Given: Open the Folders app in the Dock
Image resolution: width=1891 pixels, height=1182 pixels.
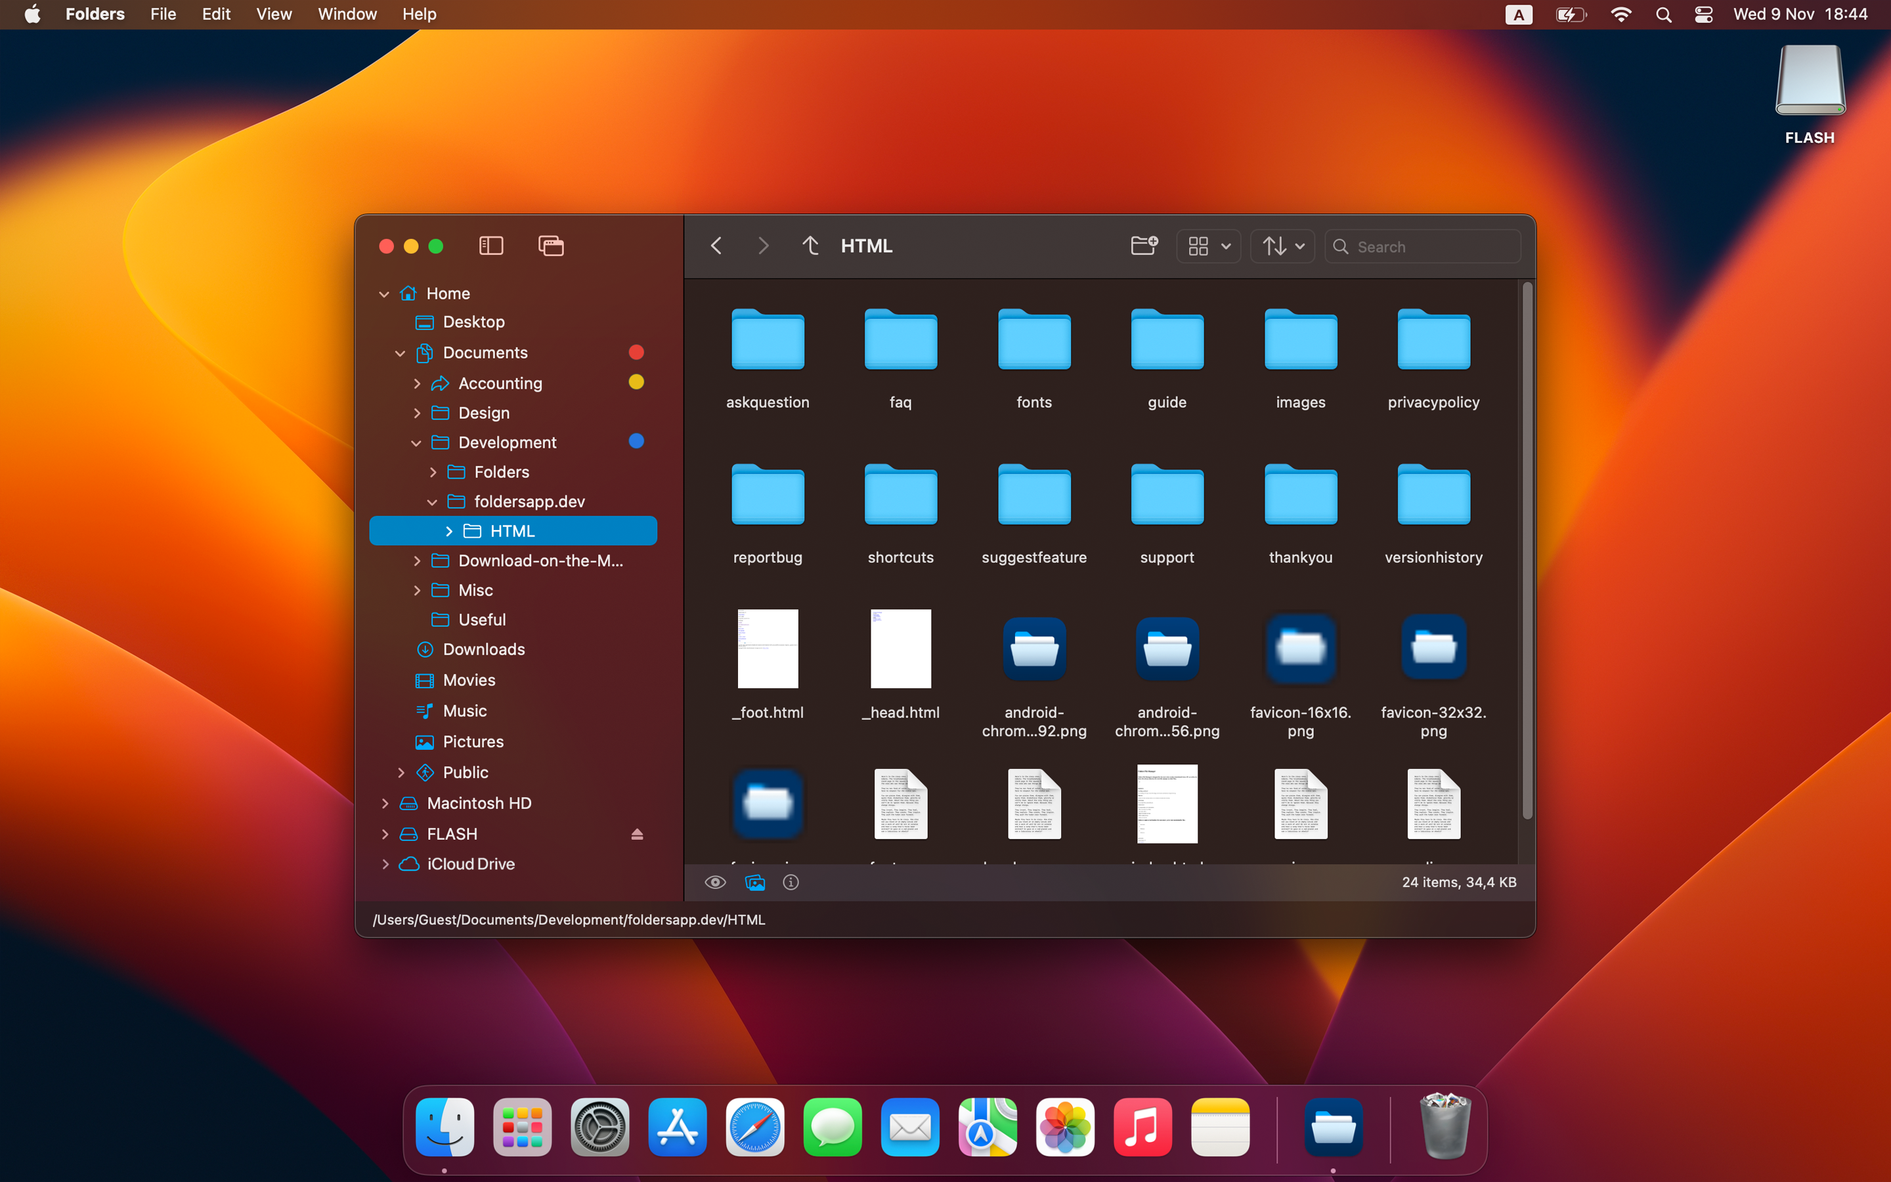Looking at the screenshot, I should pos(1333,1127).
